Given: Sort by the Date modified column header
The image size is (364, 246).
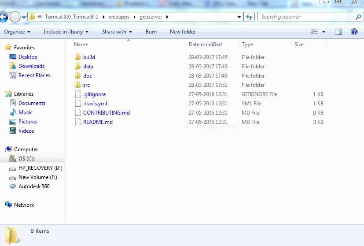Looking at the screenshot, I should click(205, 45).
